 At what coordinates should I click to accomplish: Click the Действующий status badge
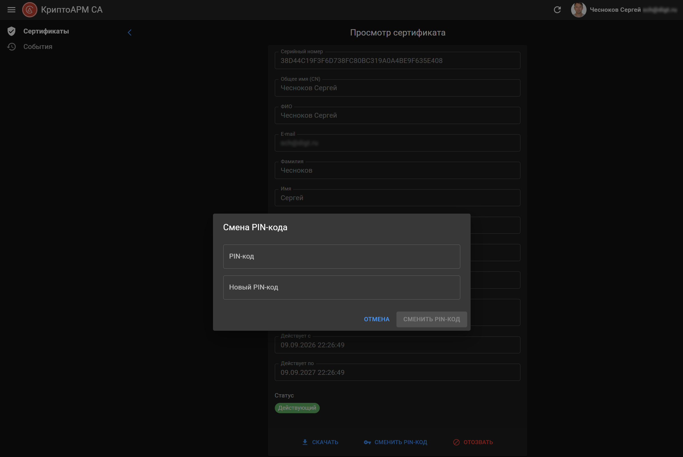click(297, 408)
